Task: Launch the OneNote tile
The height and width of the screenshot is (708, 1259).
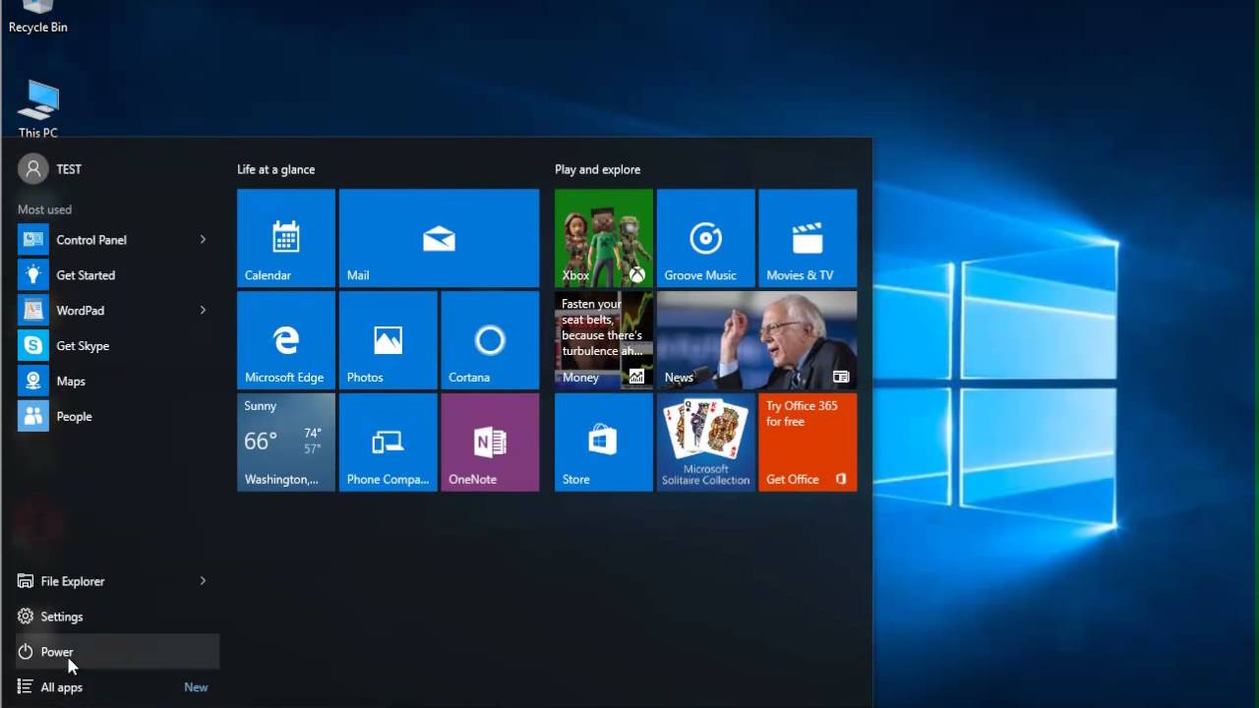Action: (x=490, y=442)
